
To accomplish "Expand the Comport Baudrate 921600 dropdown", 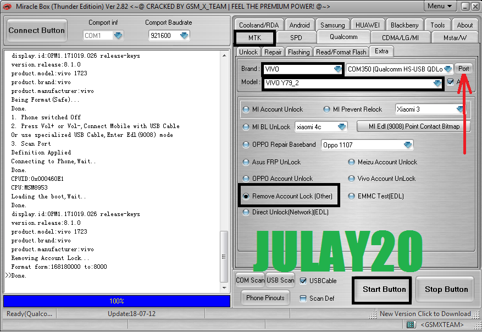I will [x=184, y=36].
